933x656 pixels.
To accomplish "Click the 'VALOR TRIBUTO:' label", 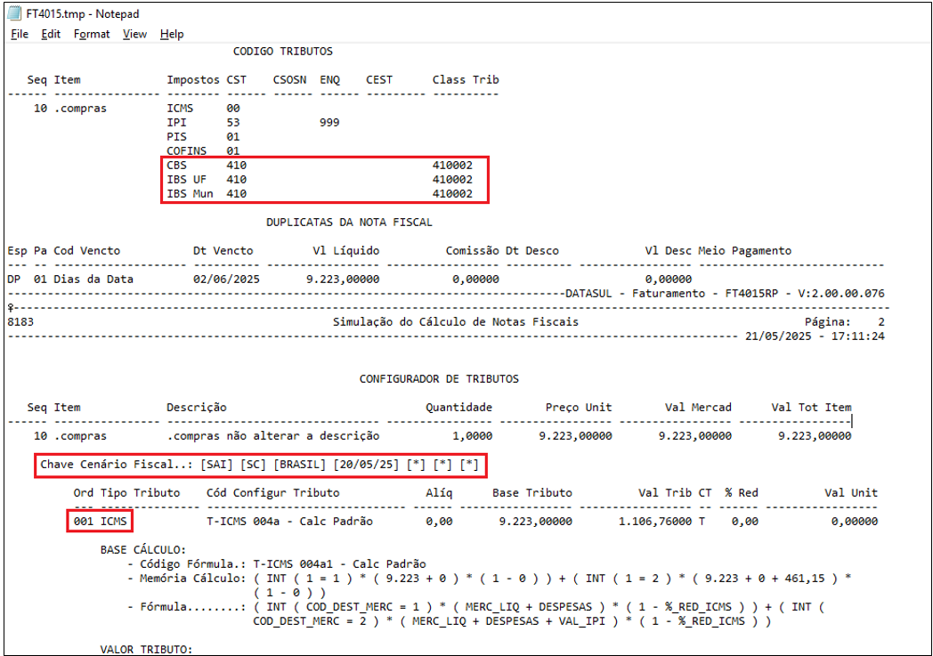I will point(146,650).
